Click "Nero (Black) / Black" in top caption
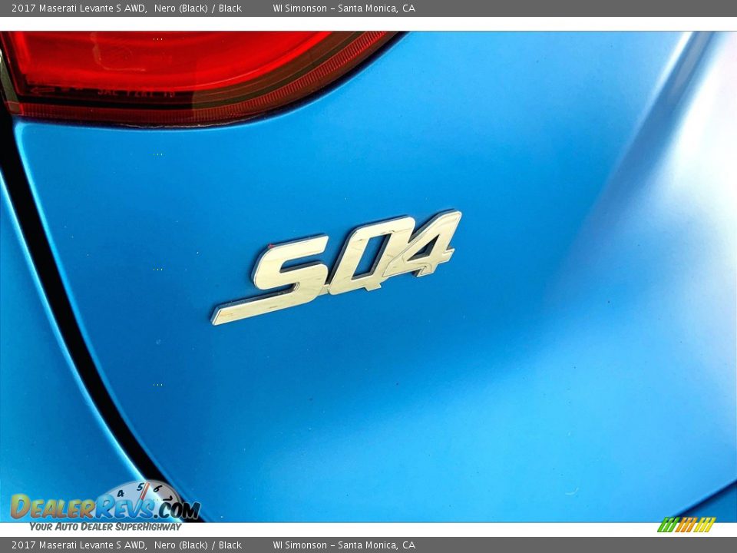The height and width of the screenshot is (553, 737). click(x=198, y=8)
